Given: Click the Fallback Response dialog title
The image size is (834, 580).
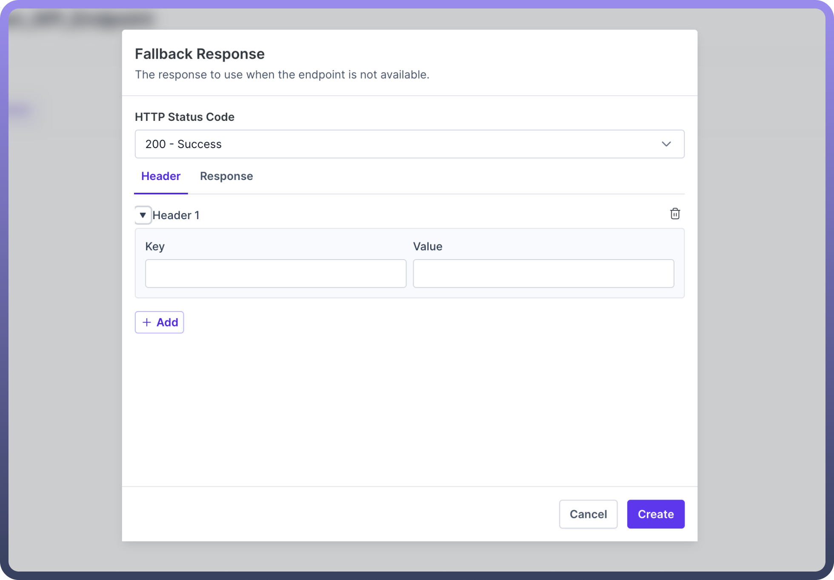Looking at the screenshot, I should point(200,54).
